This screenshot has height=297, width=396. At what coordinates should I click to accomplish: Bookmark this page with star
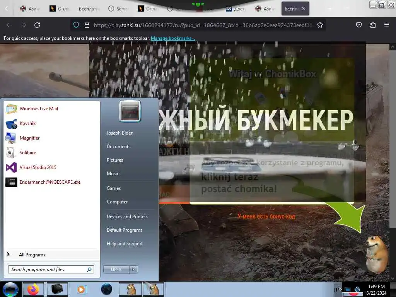tap(320, 25)
